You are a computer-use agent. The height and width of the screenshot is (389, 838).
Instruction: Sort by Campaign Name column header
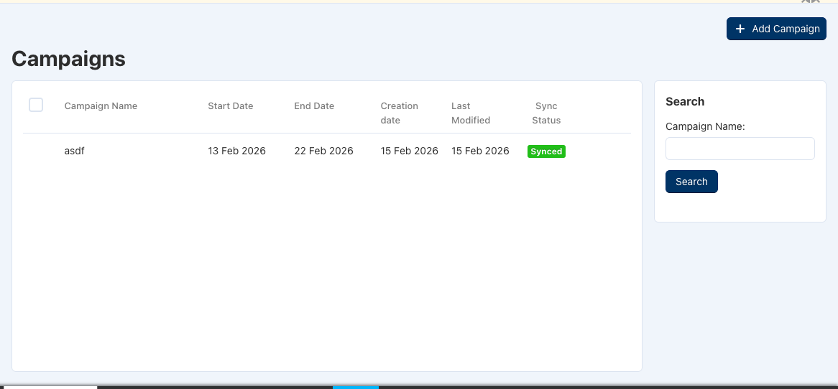coord(101,106)
